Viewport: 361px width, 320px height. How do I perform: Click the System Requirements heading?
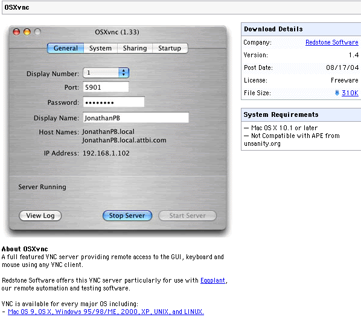281,115
